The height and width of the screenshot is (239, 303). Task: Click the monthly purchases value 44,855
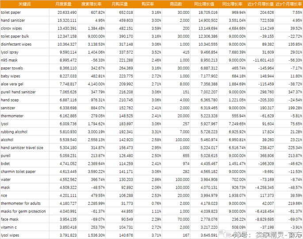pyautogui.click(x=127, y=212)
